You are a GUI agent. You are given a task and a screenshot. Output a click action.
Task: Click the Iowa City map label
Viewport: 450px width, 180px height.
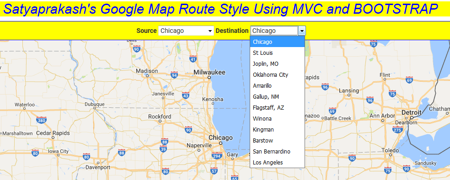point(58,151)
